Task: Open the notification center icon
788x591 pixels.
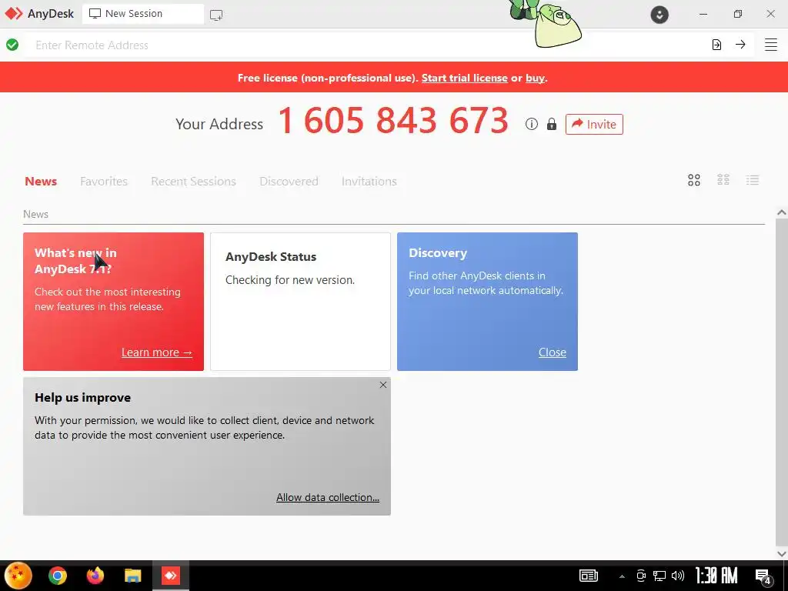Action: point(764,577)
